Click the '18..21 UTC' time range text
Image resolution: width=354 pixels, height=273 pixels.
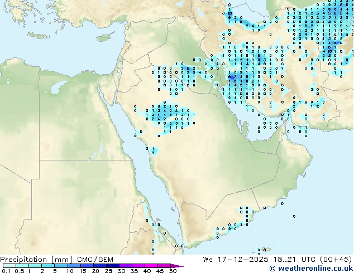pyautogui.click(x=296, y=260)
